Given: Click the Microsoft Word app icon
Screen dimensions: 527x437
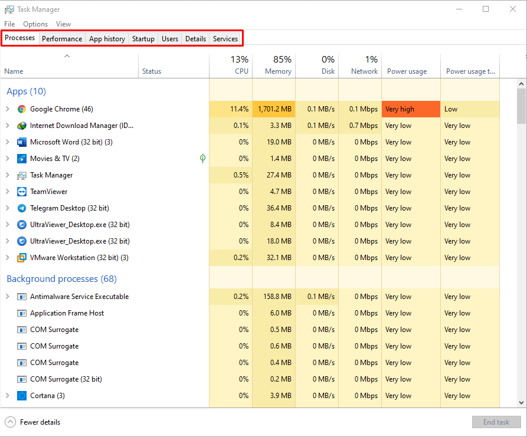Looking at the screenshot, I should pos(22,142).
